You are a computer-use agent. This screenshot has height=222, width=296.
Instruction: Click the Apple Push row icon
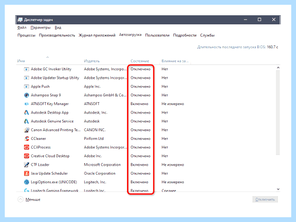point(26,86)
